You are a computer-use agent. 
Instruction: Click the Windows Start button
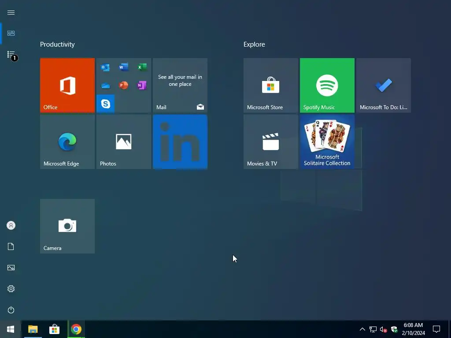[x=11, y=329]
